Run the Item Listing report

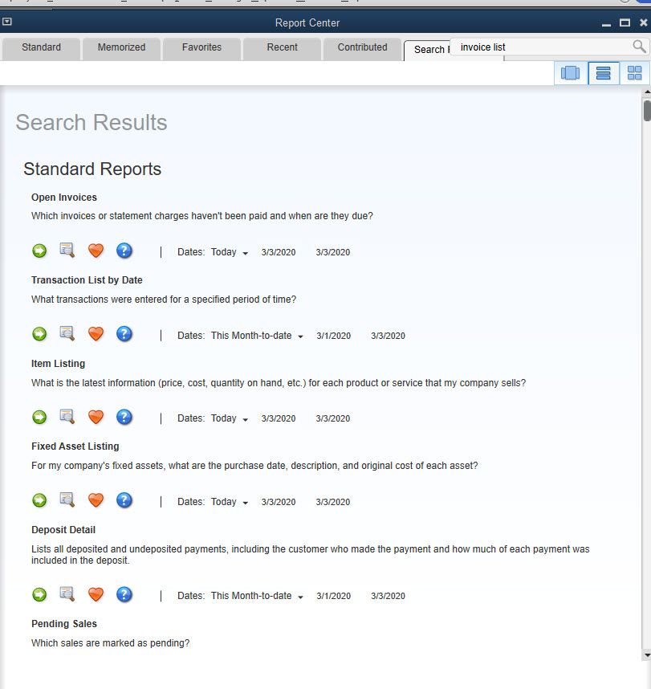39,417
